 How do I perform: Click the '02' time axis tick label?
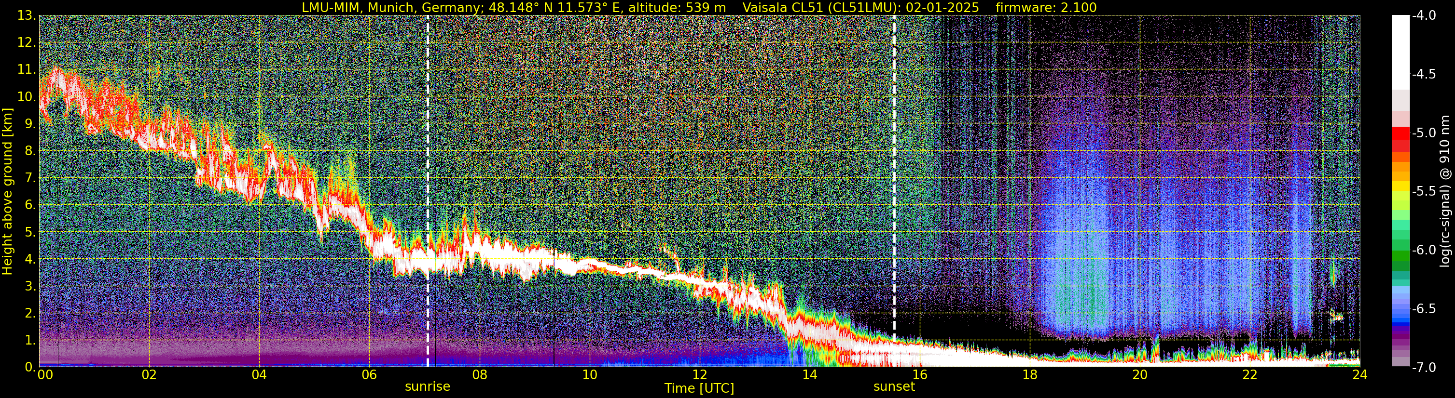[x=149, y=375]
